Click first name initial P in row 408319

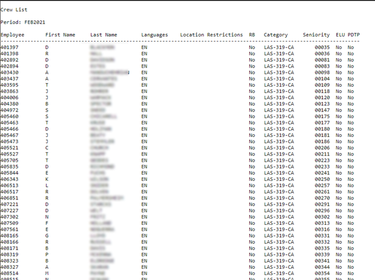pos(47,255)
